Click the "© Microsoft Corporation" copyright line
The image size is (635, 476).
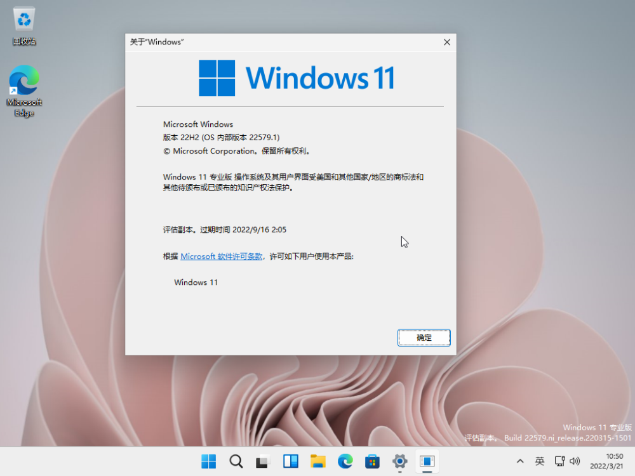click(x=237, y=151)
